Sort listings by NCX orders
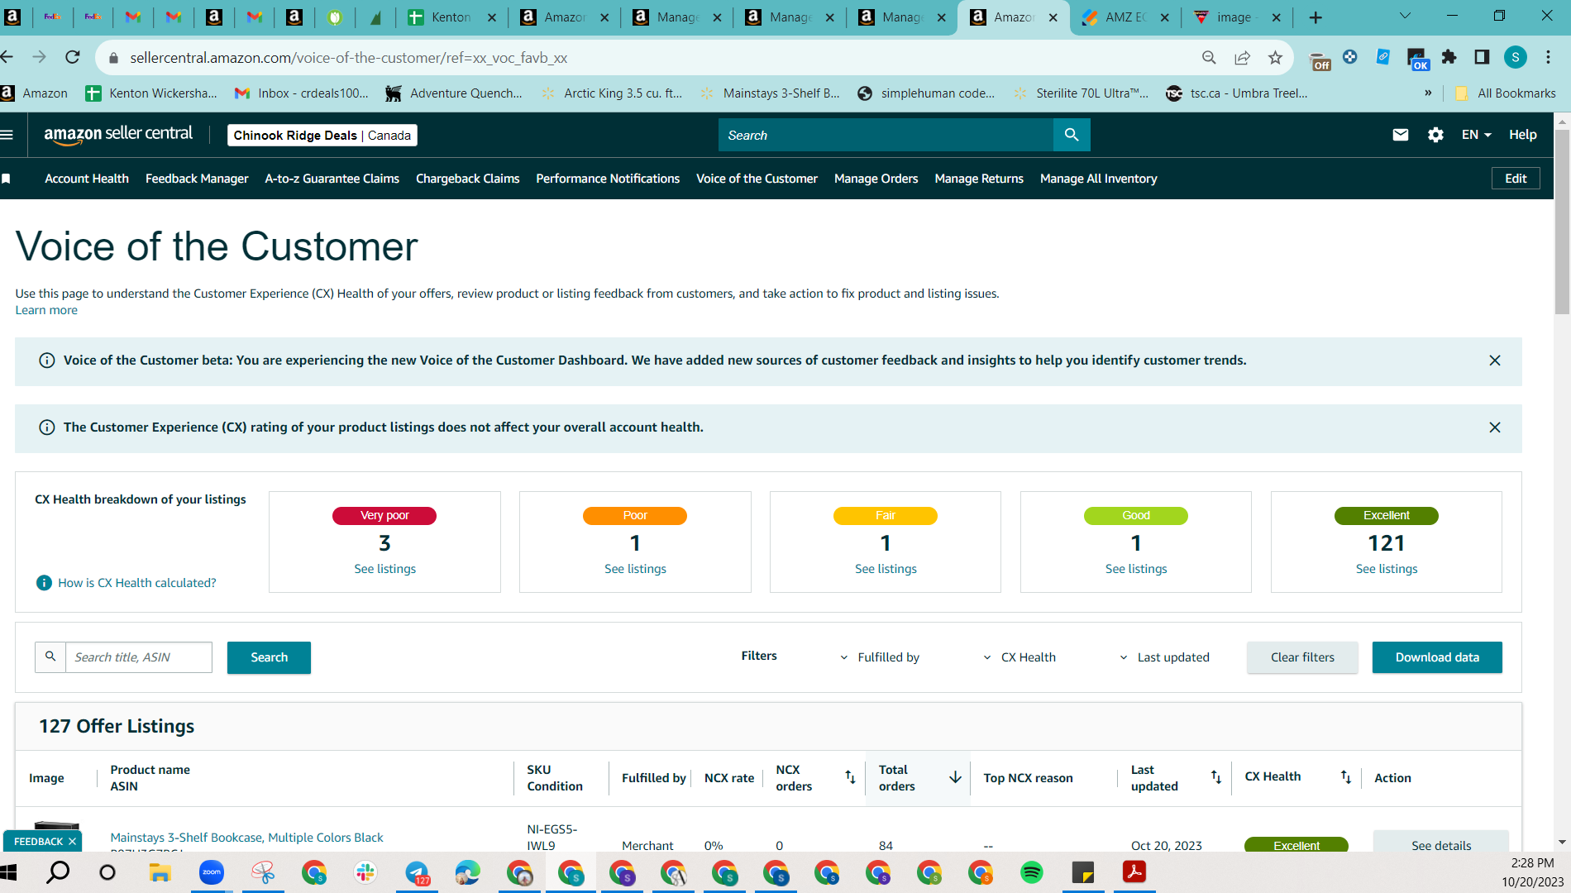 850,777
